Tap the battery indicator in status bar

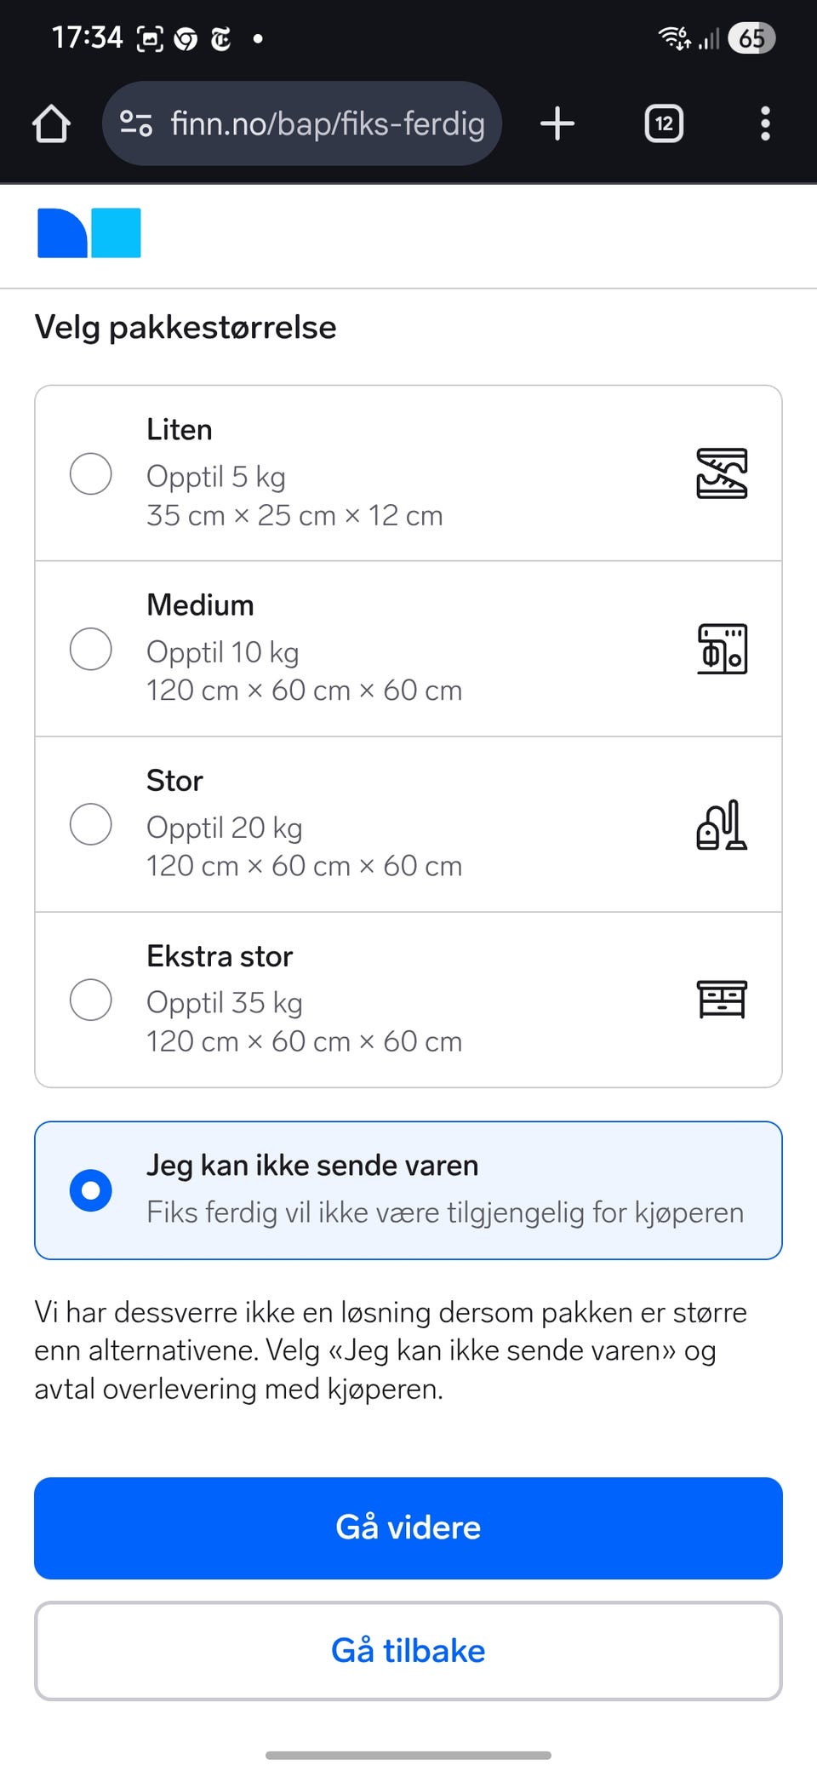(751, 38)
